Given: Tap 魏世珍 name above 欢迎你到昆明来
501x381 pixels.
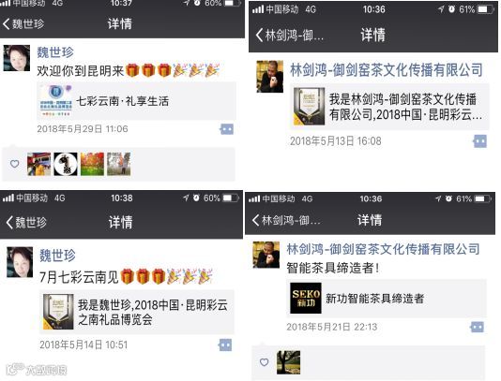Looking at the screenshot, I should (55, 52).
